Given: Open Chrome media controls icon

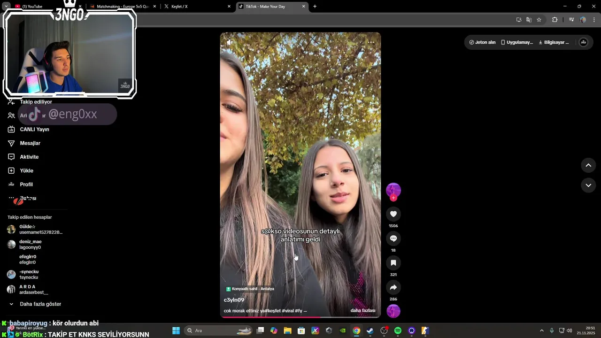Looking at the screenshot, I should (571, 20).
